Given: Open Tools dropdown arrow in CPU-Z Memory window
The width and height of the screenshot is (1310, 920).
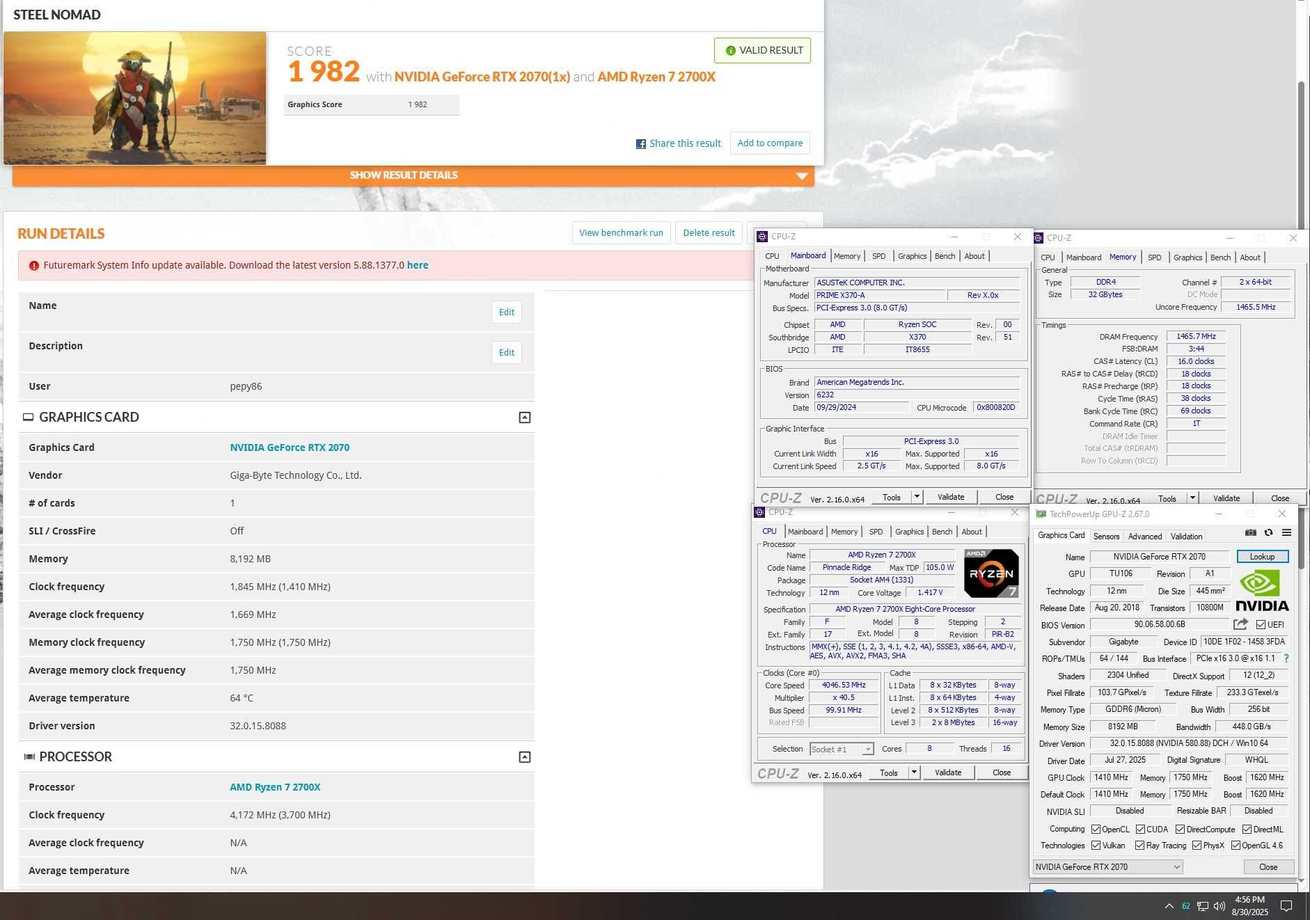Looking at the screenshot, I should coord(1192,498).
